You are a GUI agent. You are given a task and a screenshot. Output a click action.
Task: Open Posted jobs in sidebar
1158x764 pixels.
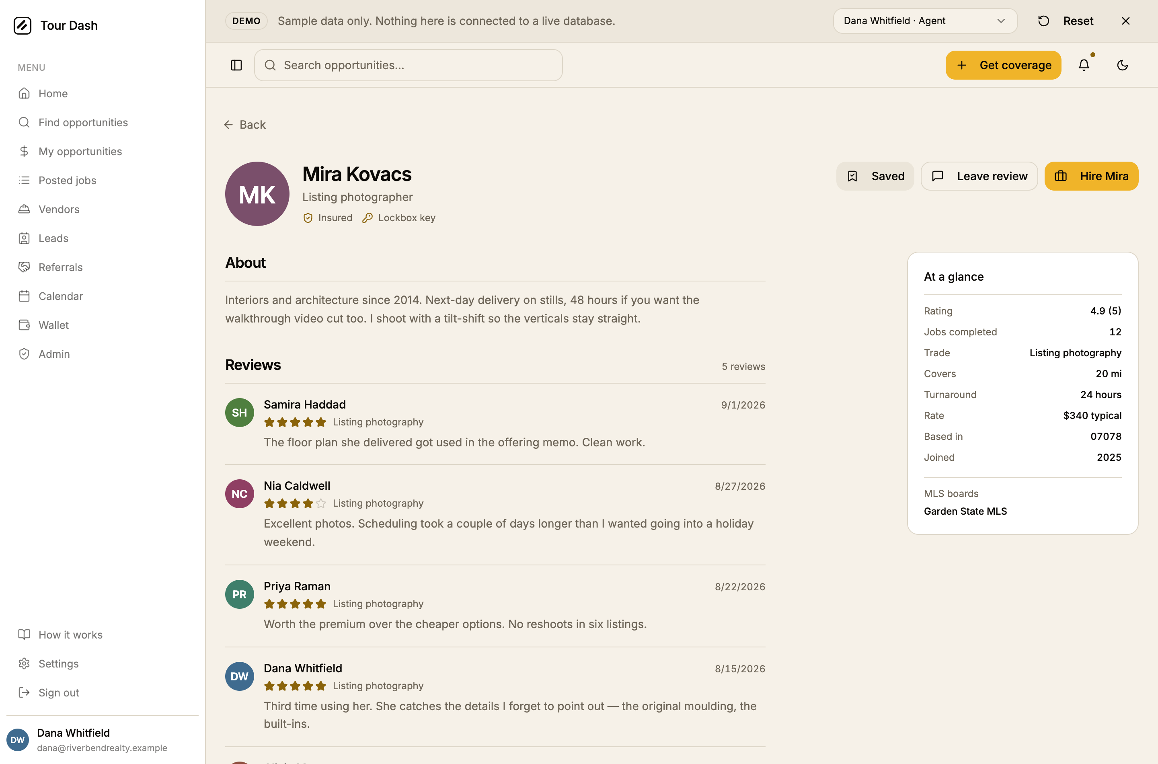point(102,180)
